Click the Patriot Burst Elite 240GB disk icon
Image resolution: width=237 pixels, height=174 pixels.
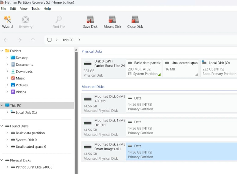tap(13, 167)
